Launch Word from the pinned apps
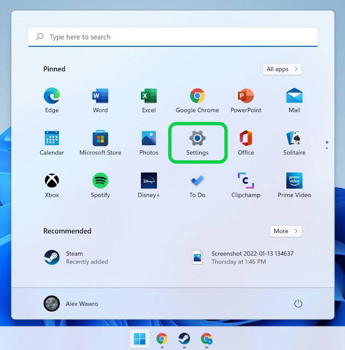 pos(100,100)
